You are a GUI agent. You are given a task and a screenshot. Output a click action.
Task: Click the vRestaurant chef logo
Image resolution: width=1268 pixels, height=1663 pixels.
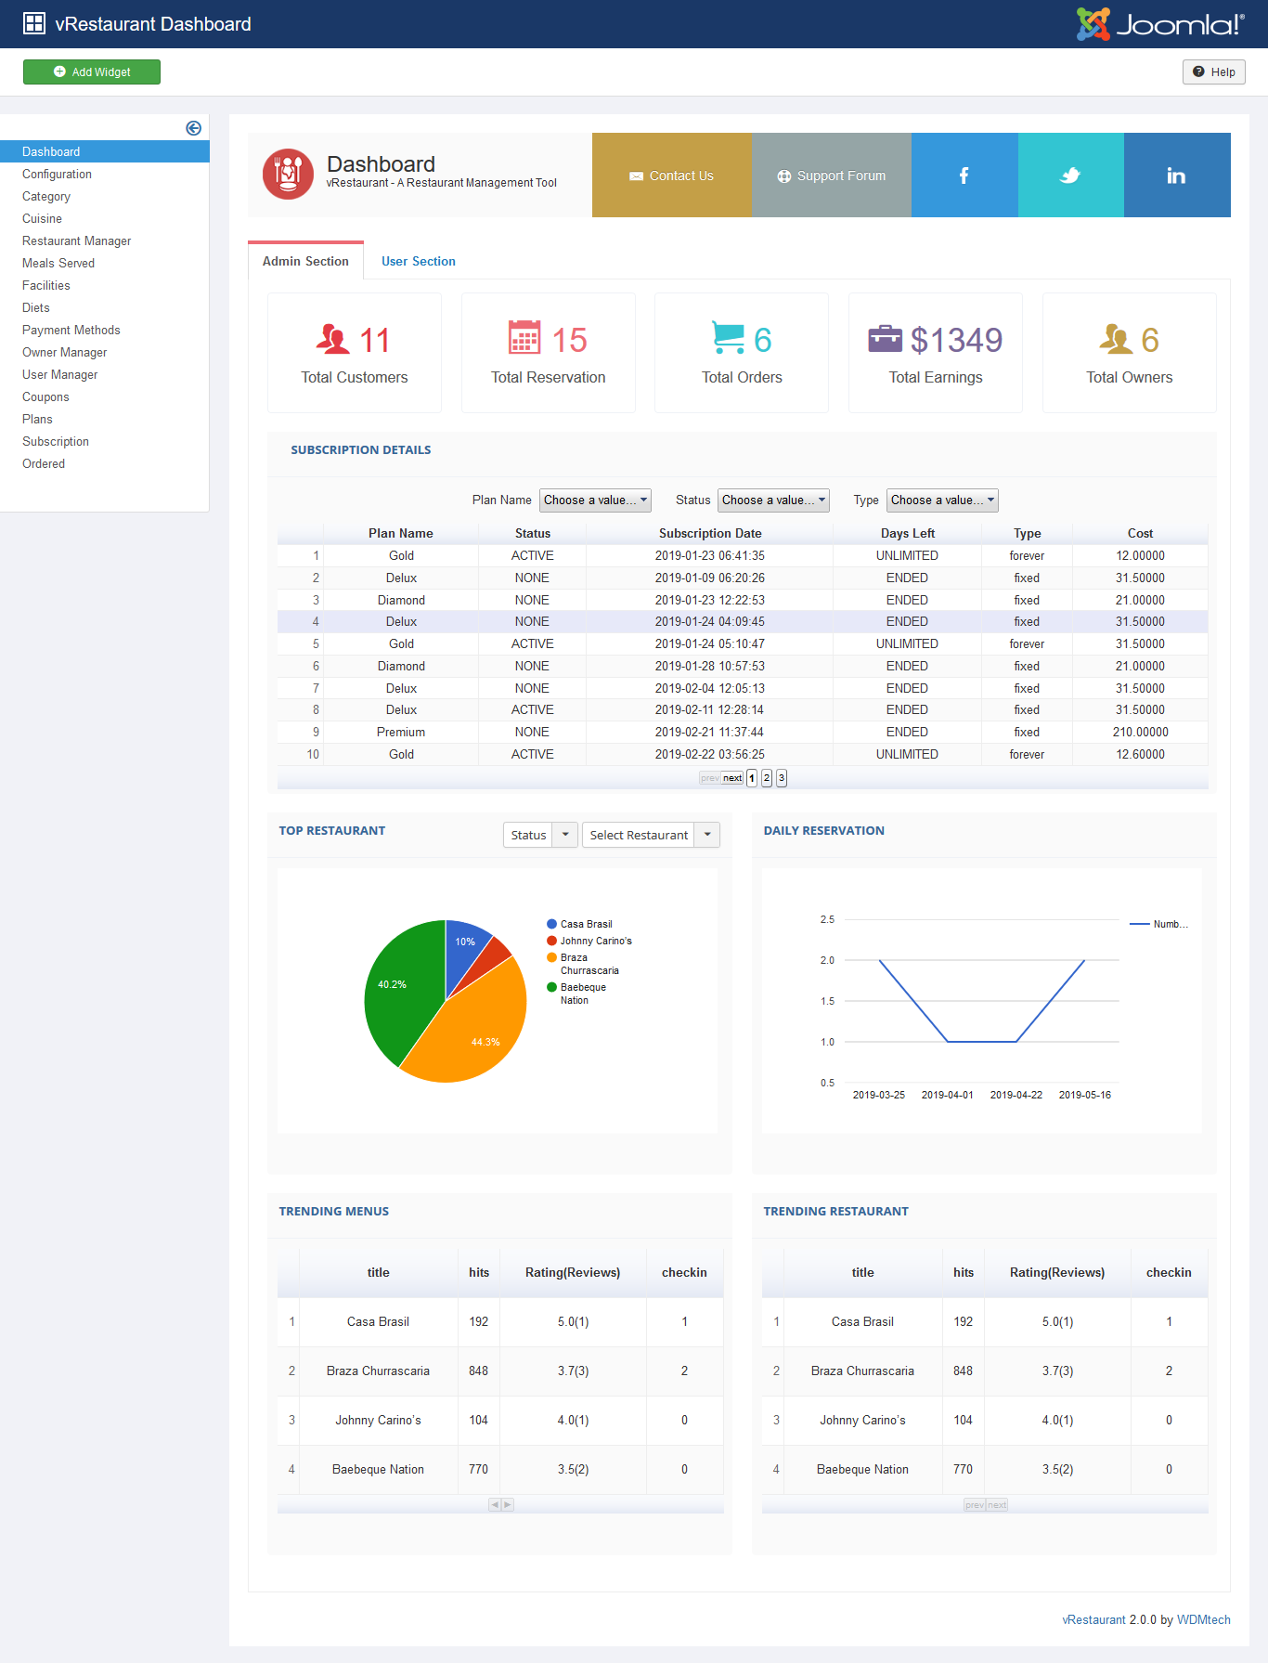pos(288,175)
